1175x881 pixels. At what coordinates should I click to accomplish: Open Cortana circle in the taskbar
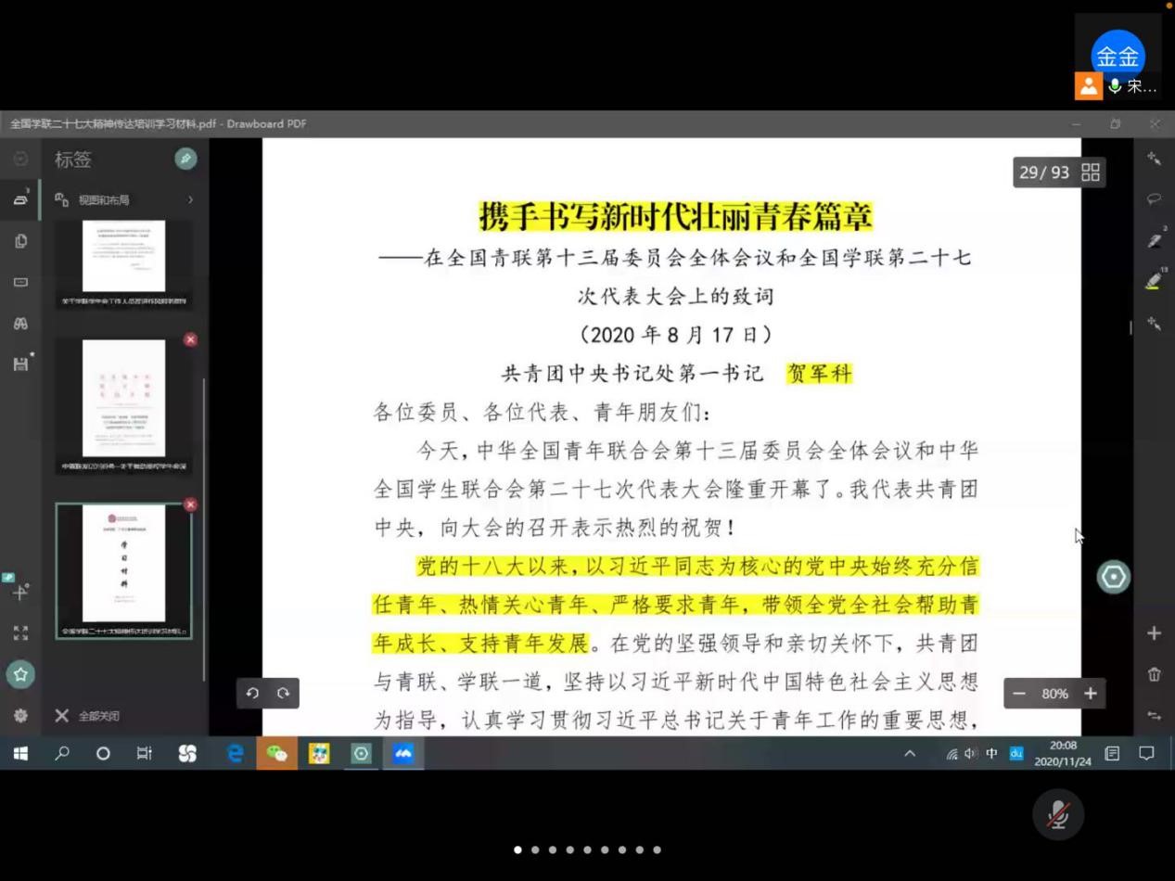click(x=103, y=754)
